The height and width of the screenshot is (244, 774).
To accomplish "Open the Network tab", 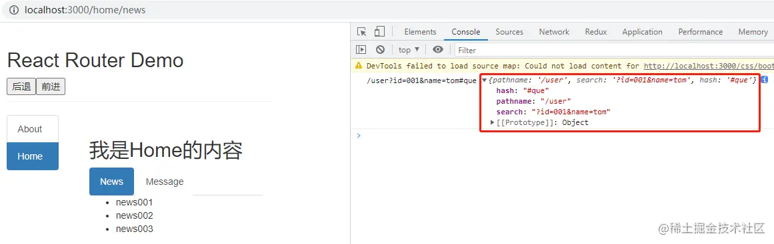I will pos(554,32).
